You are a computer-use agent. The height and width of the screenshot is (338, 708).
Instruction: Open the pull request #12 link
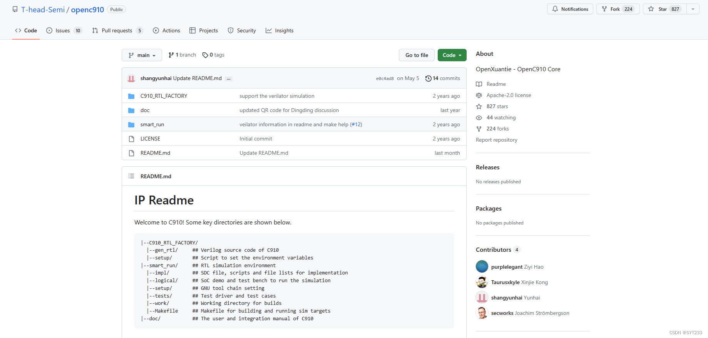pos(356,124)
